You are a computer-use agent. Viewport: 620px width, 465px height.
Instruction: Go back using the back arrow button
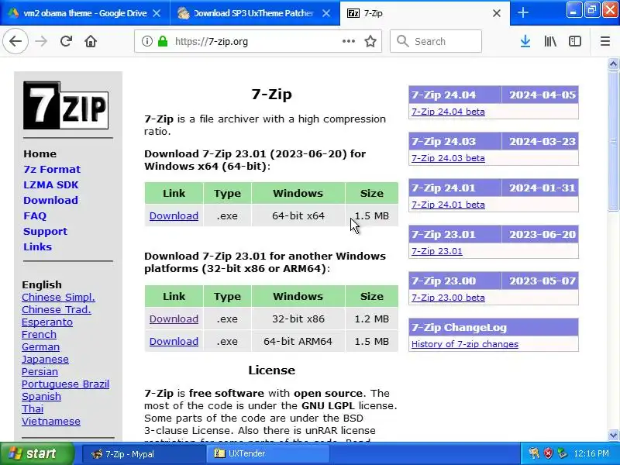pos(15,41)
